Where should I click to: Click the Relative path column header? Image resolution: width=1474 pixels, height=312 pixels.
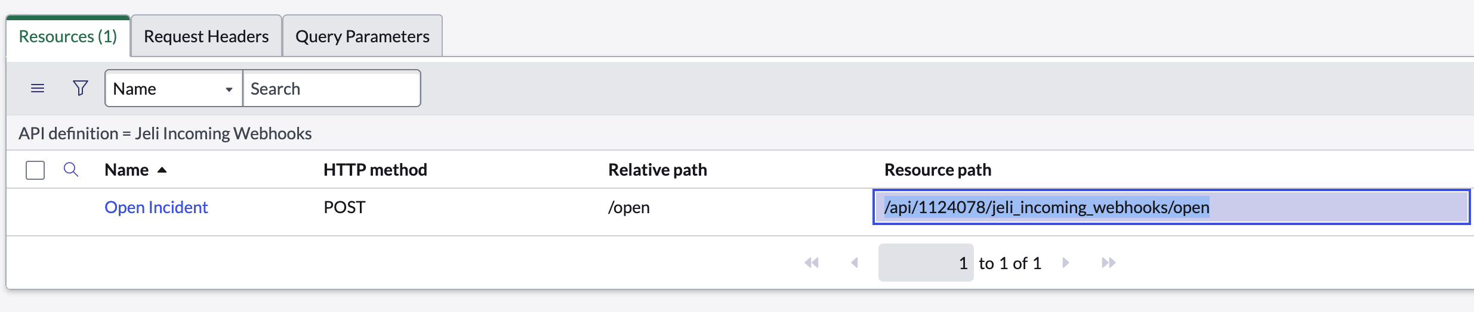[x=658, y=170]
